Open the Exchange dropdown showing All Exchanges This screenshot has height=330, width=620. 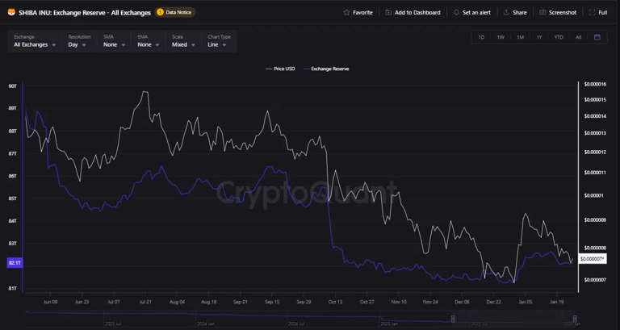pyautogui.click(x=35, y=41)
